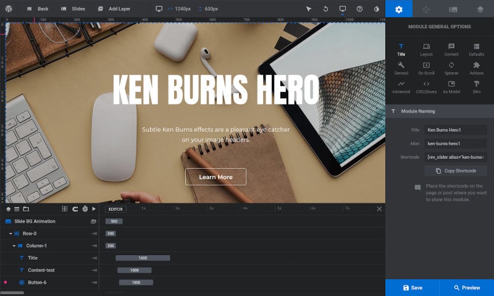The width and height of the screenshot is (494, 296).
Task: Open CSS/jQuery code editor icon
Action: [426, 87]
